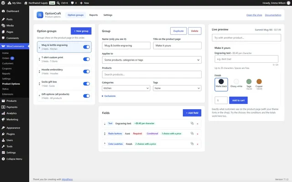
Task: Open Northwind Supply site home
Action: coord(36,3)
